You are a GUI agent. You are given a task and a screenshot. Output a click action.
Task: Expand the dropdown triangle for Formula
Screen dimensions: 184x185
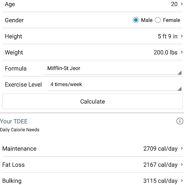pos(179,73)
